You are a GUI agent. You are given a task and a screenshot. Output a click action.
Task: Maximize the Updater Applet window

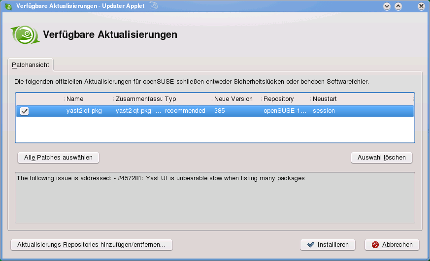[398, 6]
